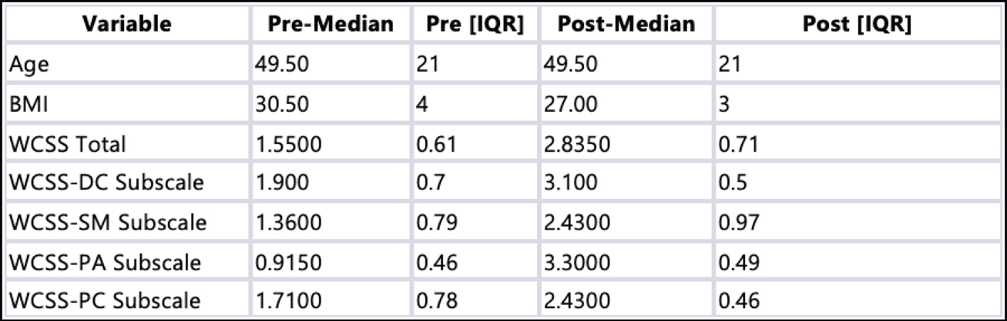Viewport: 1007px width, 321px height.
Task: Click the Post-Median column header
Action: [626, 25]
